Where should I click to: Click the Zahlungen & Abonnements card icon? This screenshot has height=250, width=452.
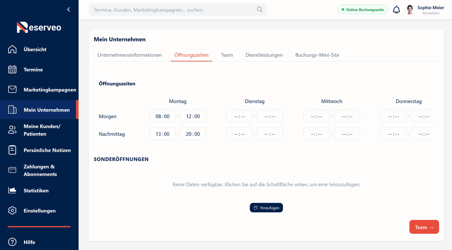coord(12,170)
